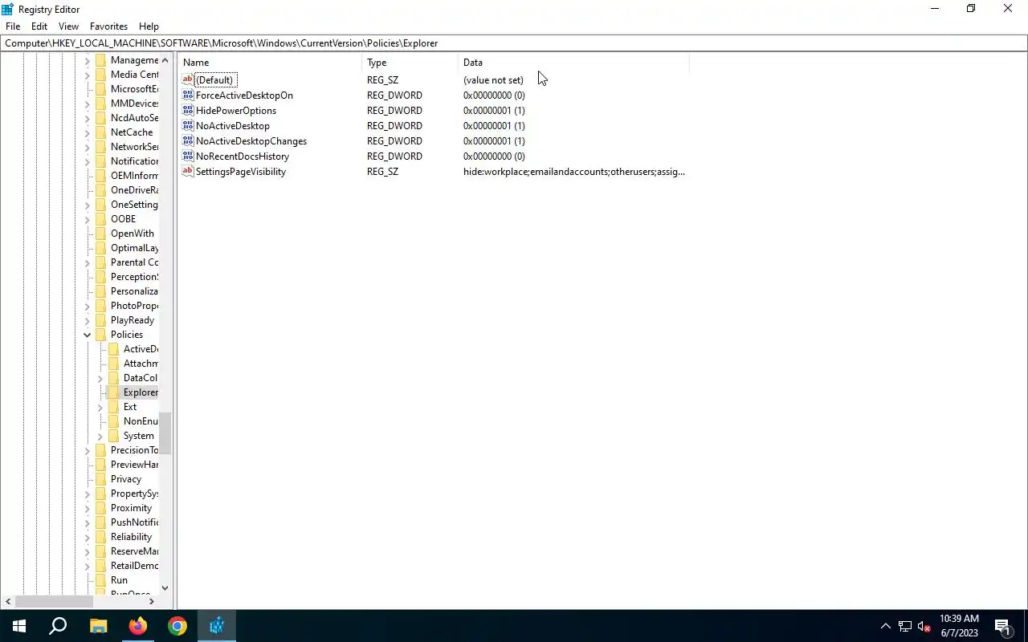The width and height of the screenshot is (1028, 642).
Task: Open the Edit menu
Action: (x=39, y=26)
